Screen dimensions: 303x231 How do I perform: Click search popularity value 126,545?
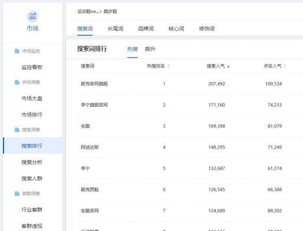click(x=217, y=189)
